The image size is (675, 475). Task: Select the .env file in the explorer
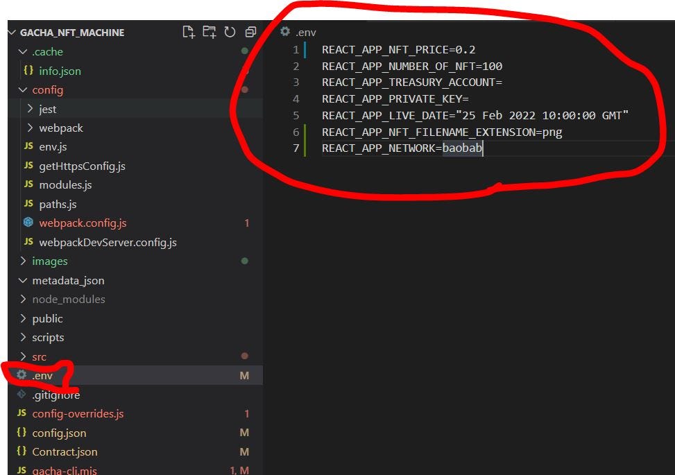[x=42, y=376]
